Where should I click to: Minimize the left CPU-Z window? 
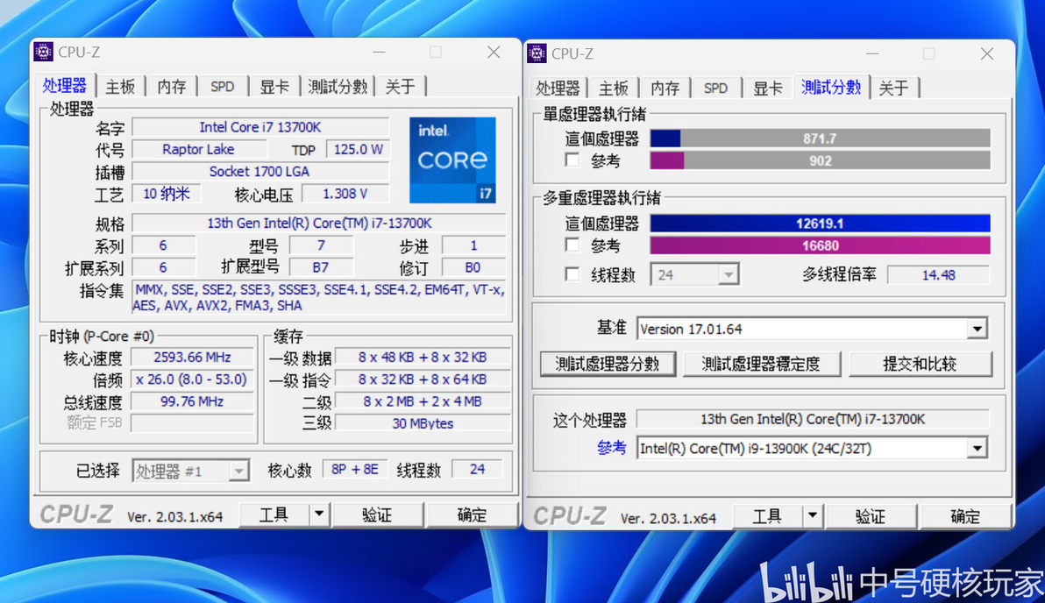(380, 52)
